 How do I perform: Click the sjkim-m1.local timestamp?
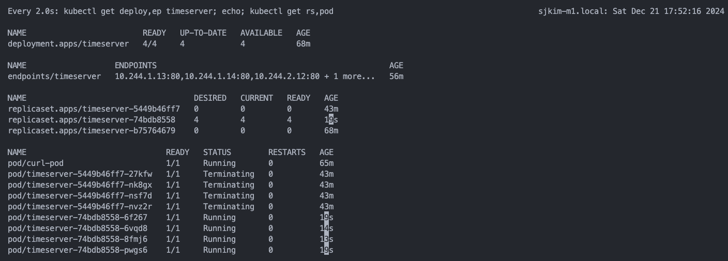coord(631,11)
